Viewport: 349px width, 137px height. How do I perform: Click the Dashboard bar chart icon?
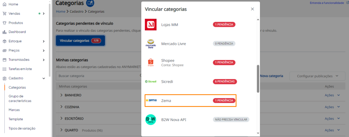[x=4, y=32]
